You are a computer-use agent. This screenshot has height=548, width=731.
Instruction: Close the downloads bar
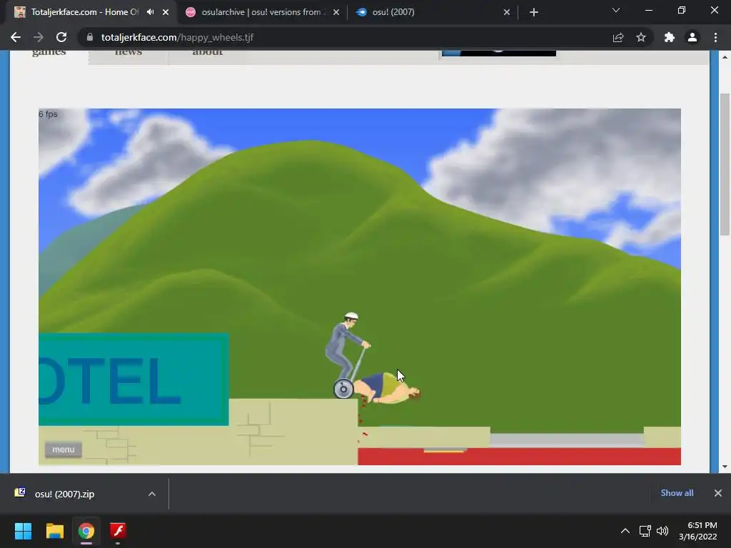click(718, 493)
